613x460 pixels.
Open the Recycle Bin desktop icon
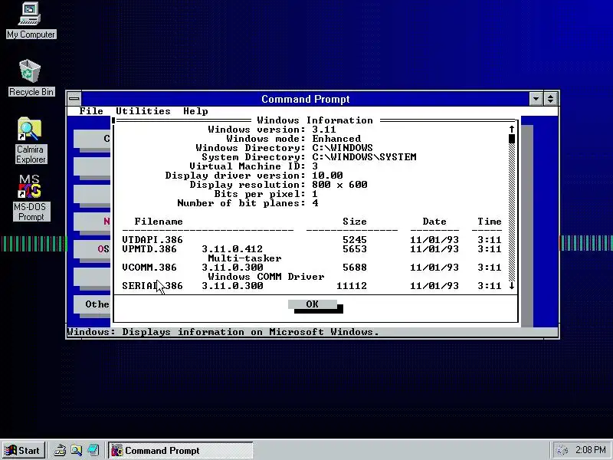pyautogui.click(x=31, y=77)
